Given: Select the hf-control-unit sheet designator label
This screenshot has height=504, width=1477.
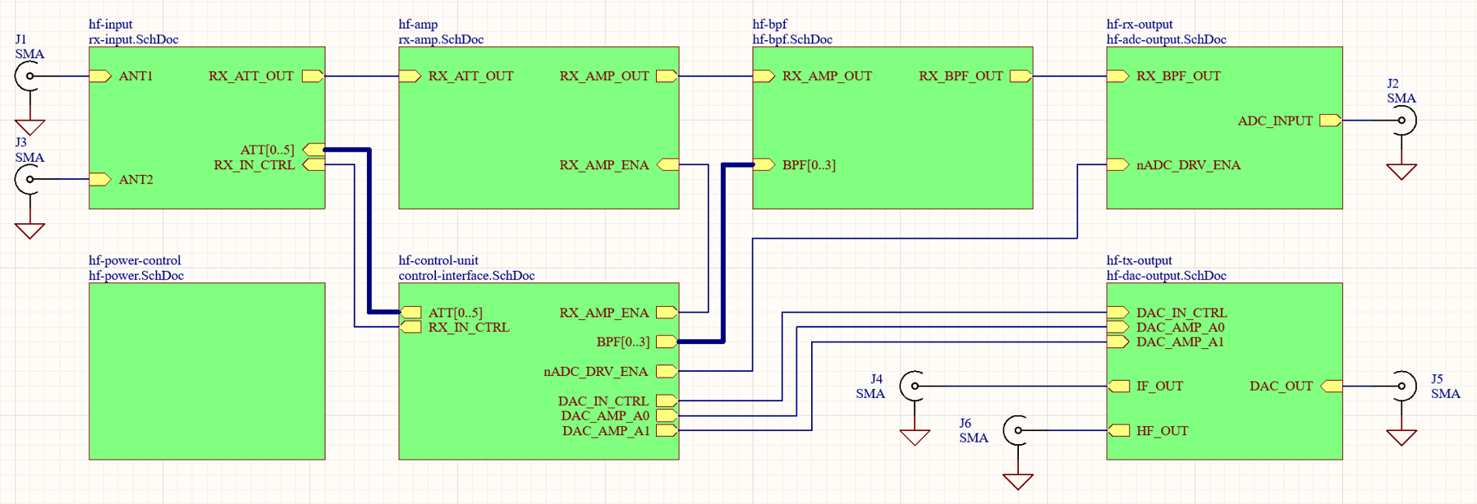Looking at the screenshot, I should coord(438,261).
